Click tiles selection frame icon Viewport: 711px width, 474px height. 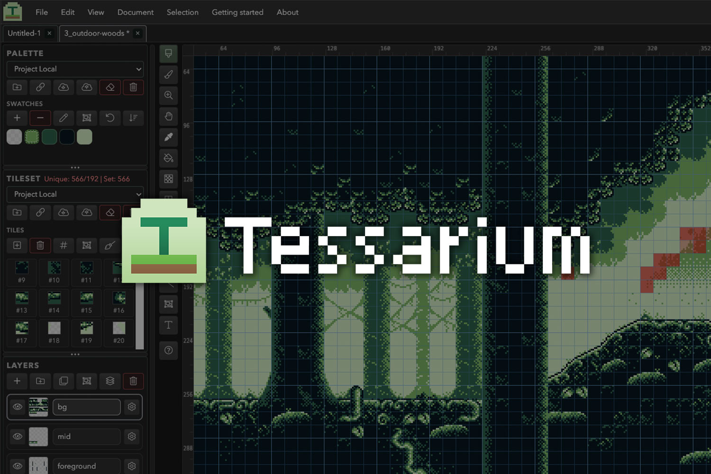[87, 245]
